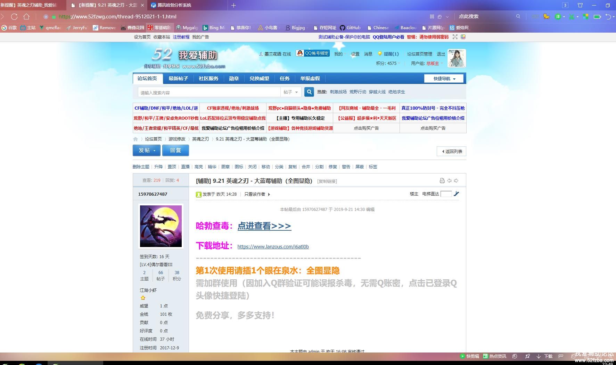Go to next thread via right arrow icon

point(456,181)
